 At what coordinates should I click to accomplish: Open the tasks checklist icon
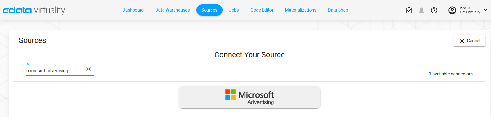tap(409, 10)
